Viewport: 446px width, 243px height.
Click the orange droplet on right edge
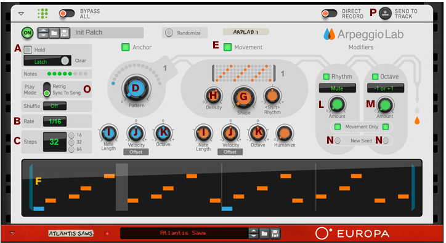pos(417,121)
